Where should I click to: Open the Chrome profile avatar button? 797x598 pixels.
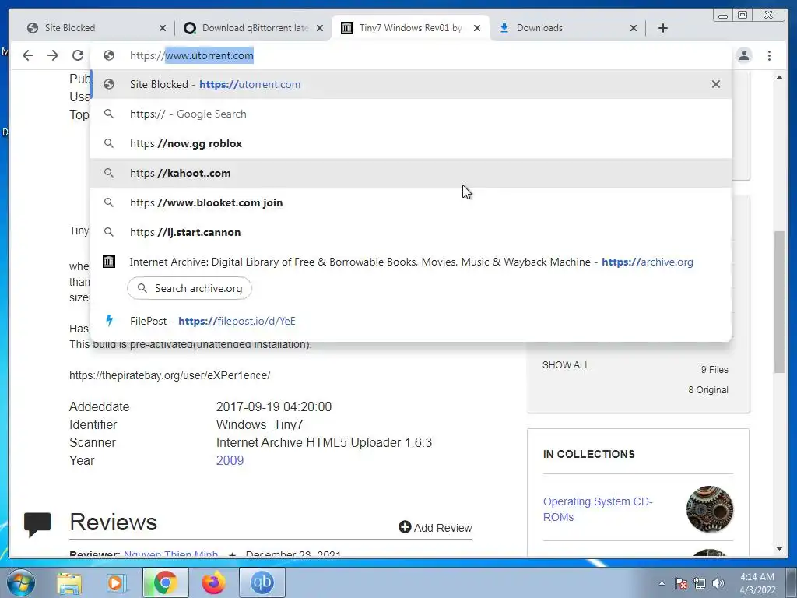(x=744, y=55)
